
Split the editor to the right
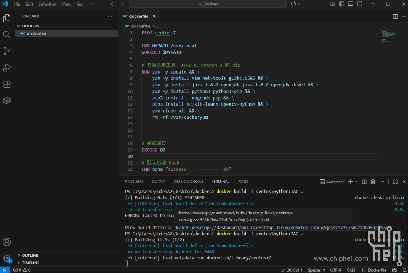(x=395, y=16)
